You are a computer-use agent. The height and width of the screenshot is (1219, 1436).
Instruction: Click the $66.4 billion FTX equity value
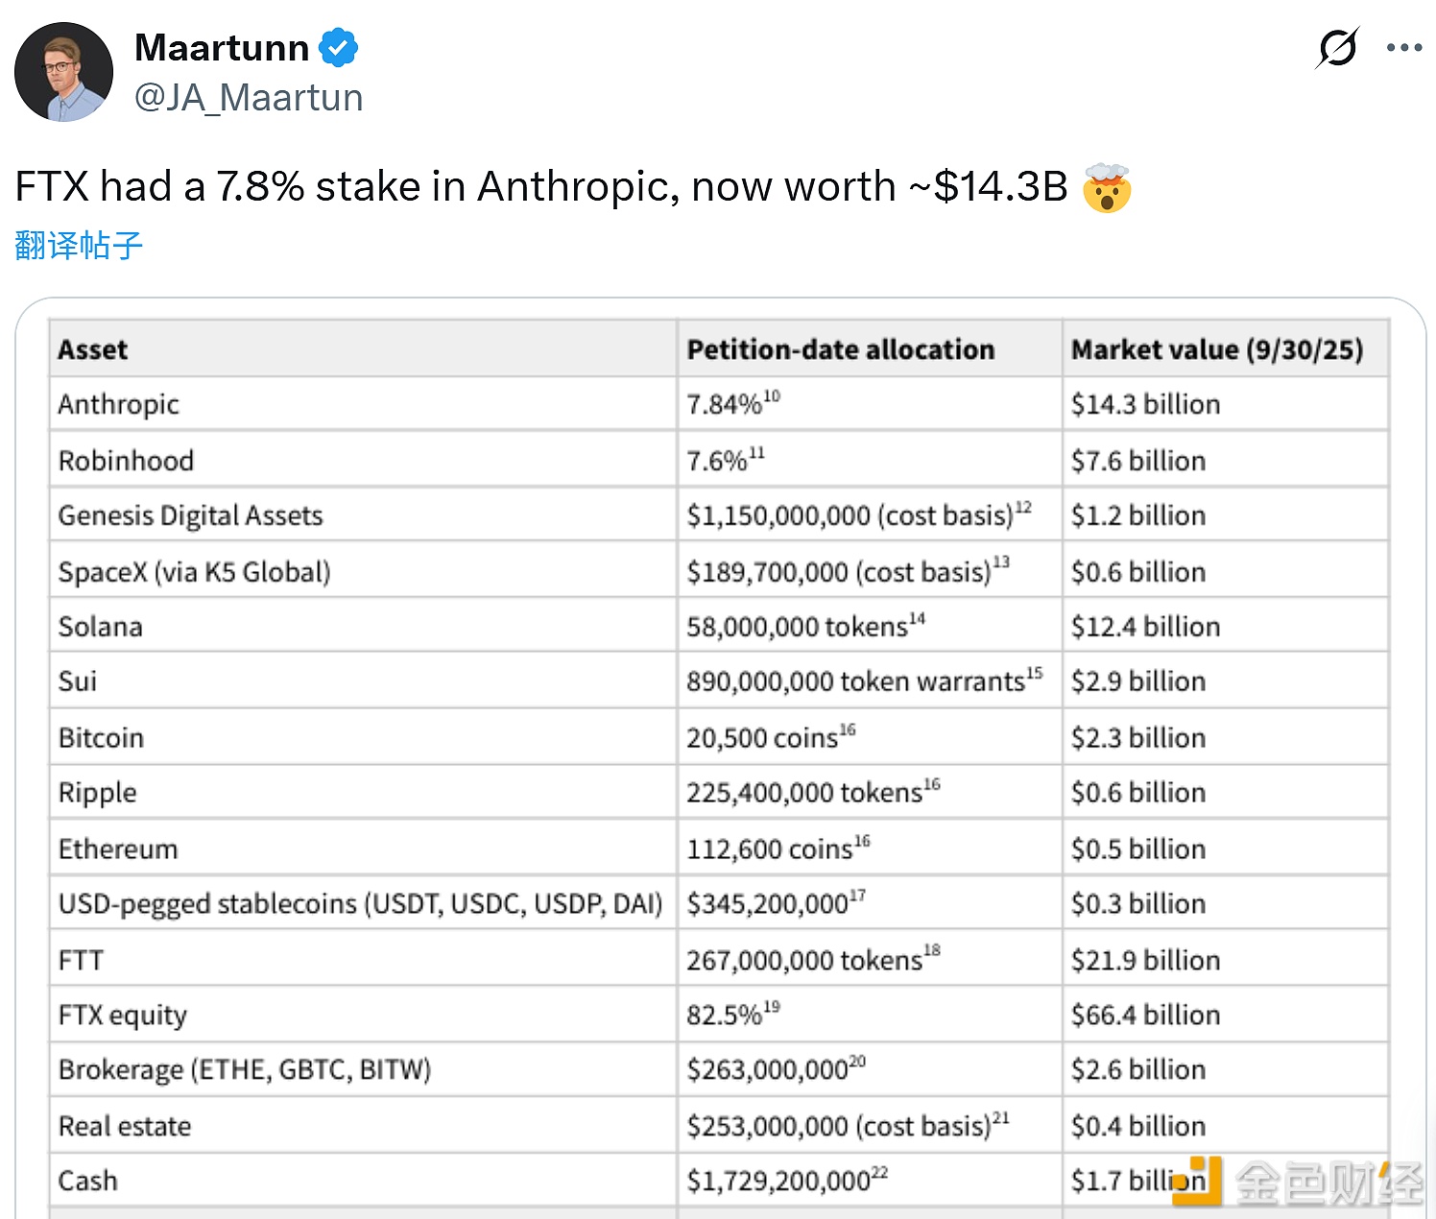(1145, 1016)
